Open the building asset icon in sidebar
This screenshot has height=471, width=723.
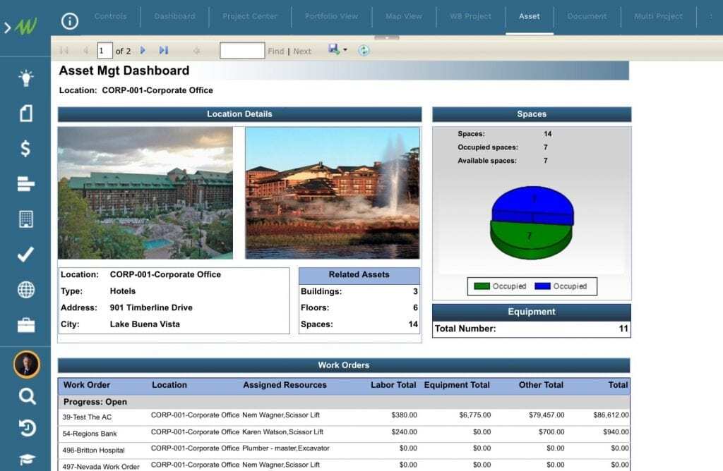[26, 219]
